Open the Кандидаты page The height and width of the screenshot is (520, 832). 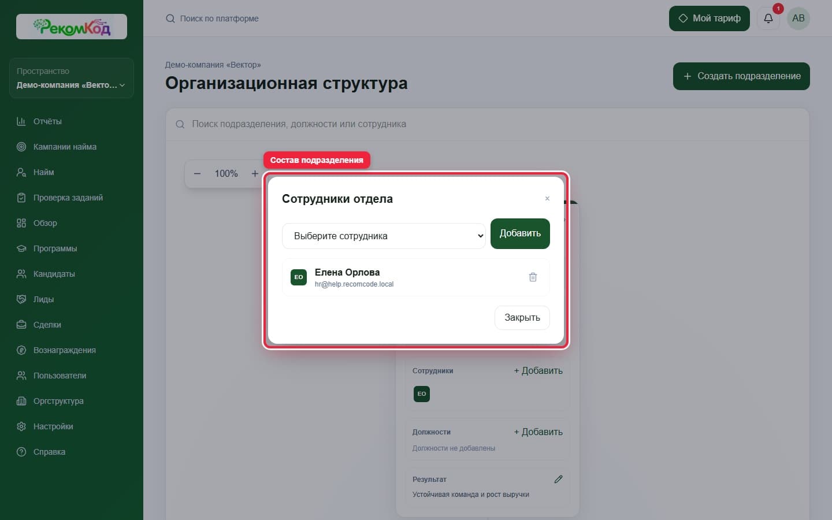point(72,274)
